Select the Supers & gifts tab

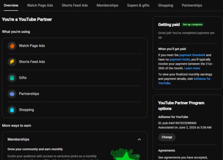coord(138,6)
